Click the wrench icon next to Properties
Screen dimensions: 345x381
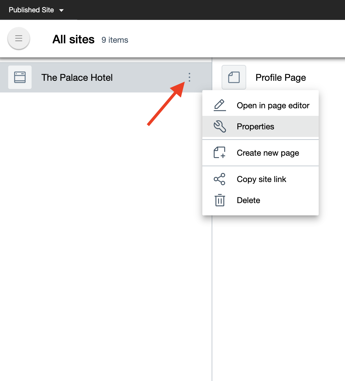[x=220, y=126]
